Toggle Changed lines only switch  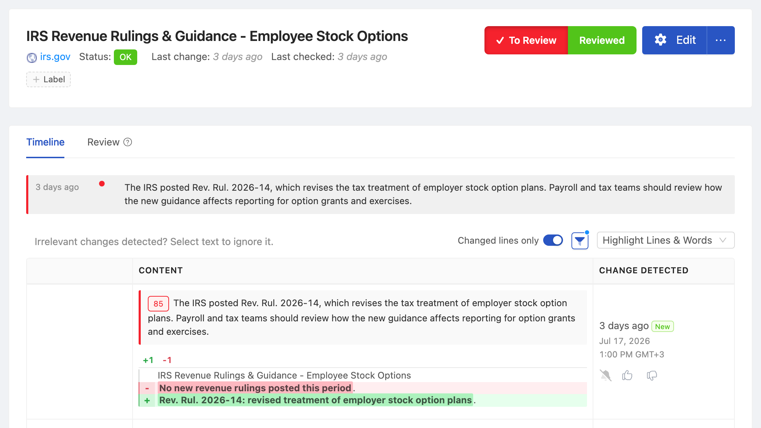tap(553, 240)
